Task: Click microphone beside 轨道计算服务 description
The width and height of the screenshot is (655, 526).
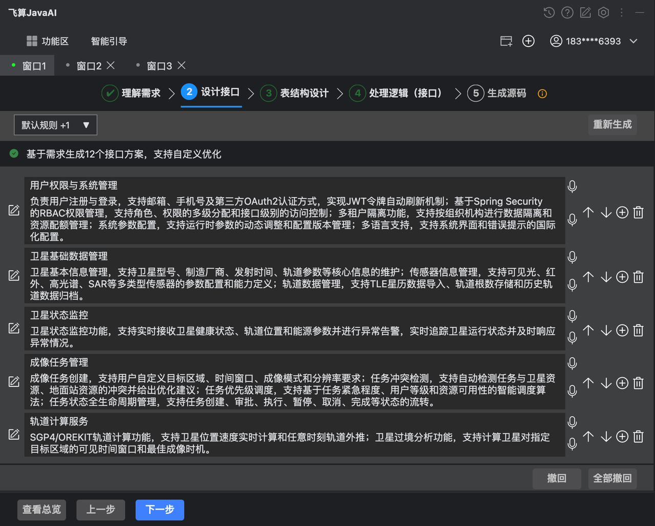Action: 573,444
